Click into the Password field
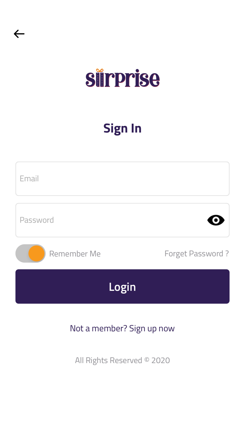Viewport: 245px width, 436px height. click(112, 220)
